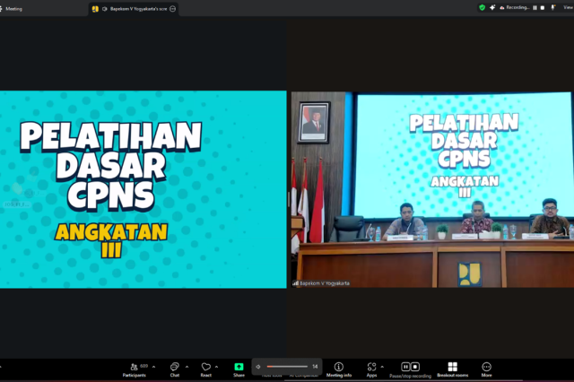This screenshot has width=574, height=382.
Task: Adjust the volume slider showing 14
Action: [287, 366]
